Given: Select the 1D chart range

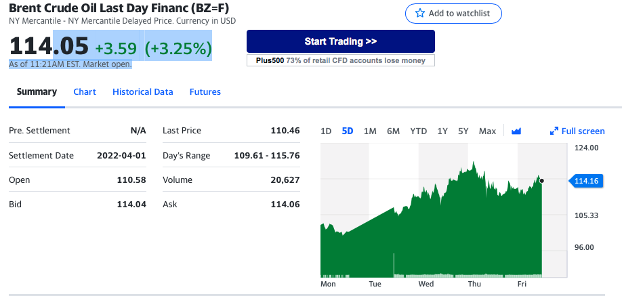Looking at the screenshot, I should click(x=326, y=131).
